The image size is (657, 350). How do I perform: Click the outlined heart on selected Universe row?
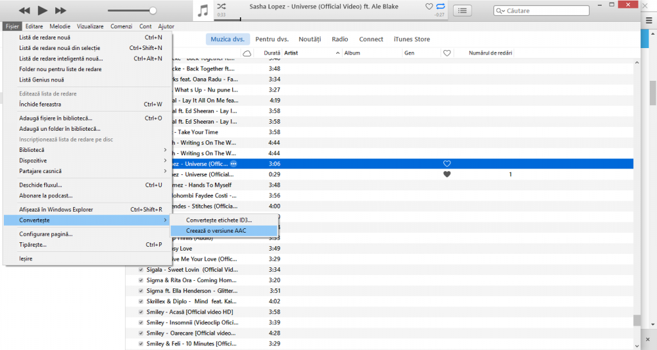click(447, 163)
